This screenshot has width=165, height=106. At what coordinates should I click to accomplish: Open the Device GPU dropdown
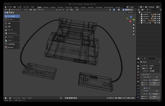[x=155, y=71]
